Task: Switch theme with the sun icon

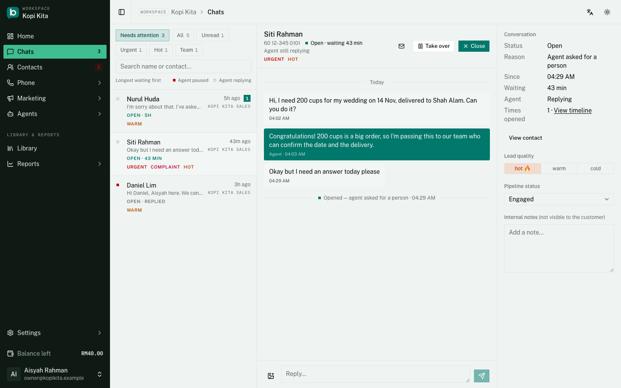Action: pyautogui.click(x=607, y=12)
